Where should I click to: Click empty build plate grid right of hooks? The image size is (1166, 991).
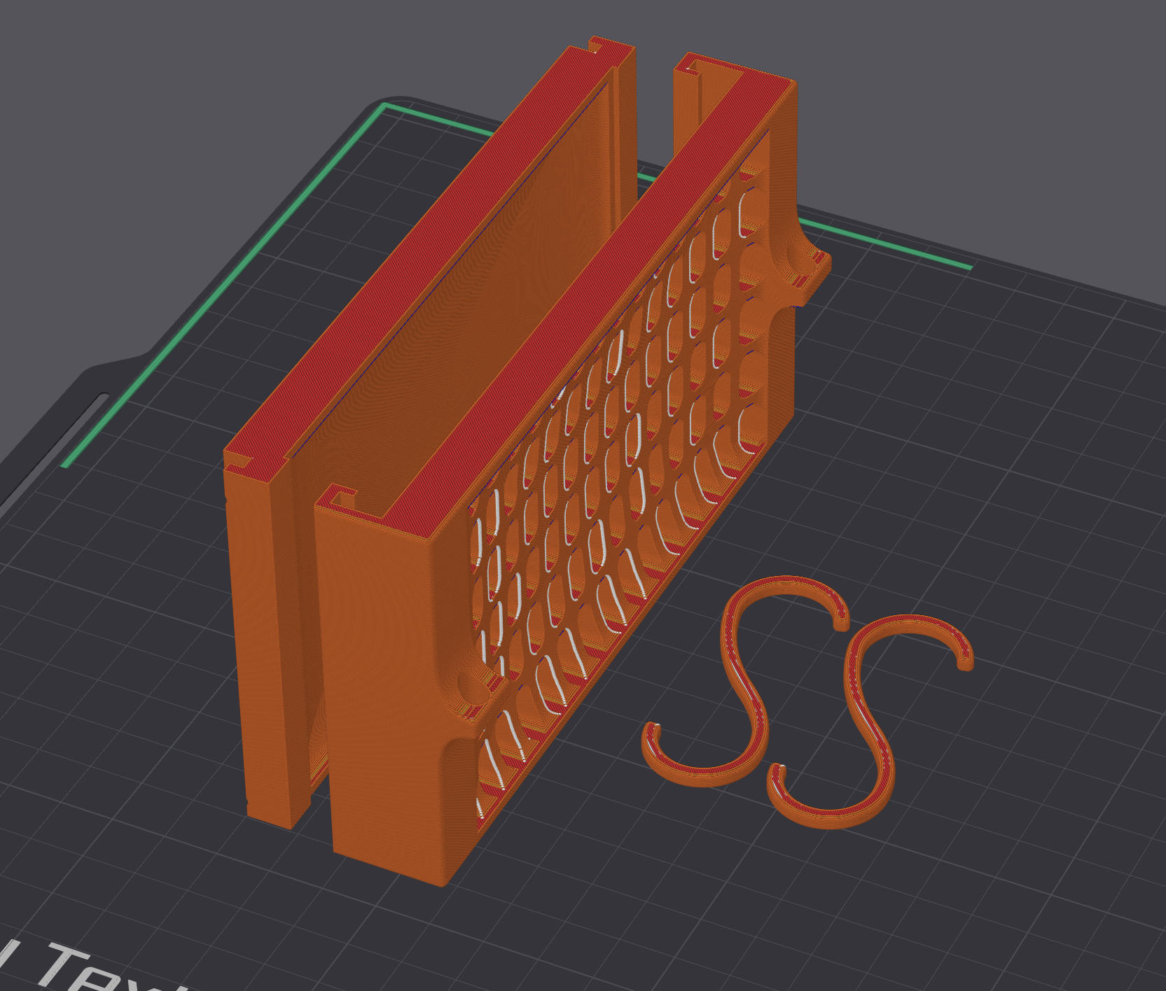[x=1036, y=630]
